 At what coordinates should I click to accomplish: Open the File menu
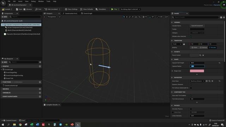(x=9, y=1)
